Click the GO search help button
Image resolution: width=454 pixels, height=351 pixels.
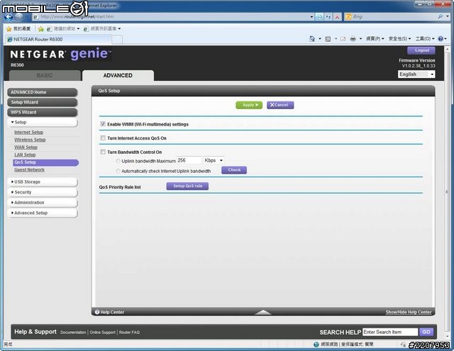click(x=426, y=332)
